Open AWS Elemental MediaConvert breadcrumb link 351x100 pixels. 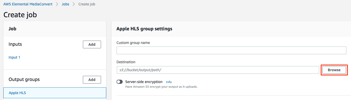(x=28, y=4)
